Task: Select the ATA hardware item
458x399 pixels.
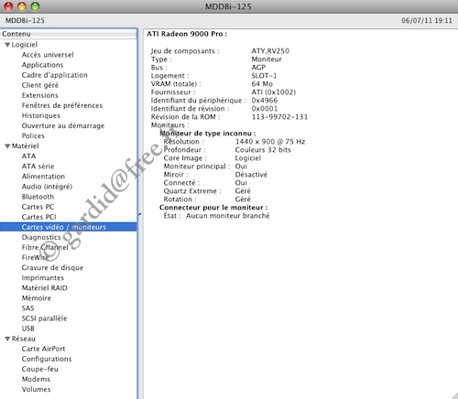Action: (28, 156)
